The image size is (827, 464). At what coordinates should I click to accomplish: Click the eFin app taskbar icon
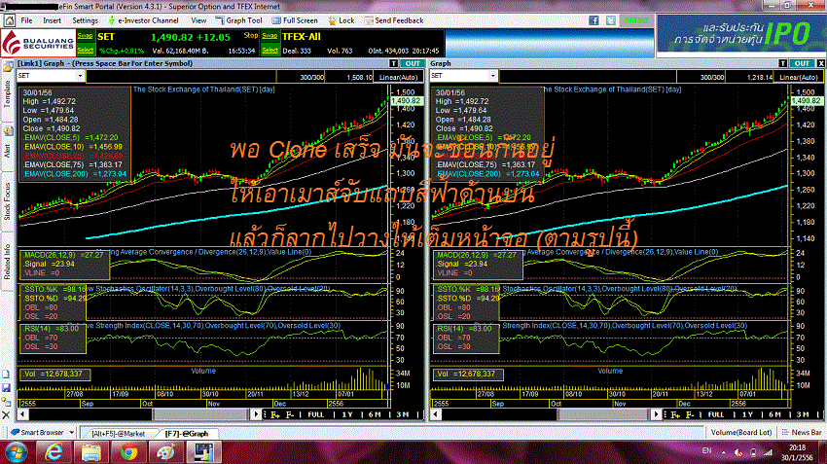point(203,452)
